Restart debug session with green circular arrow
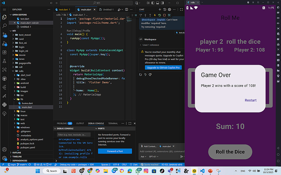The image size is (281, 175). [160, 15]
